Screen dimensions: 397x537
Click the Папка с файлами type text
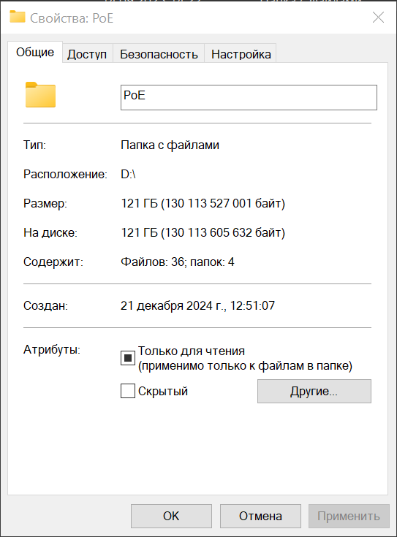pos(170,145)
